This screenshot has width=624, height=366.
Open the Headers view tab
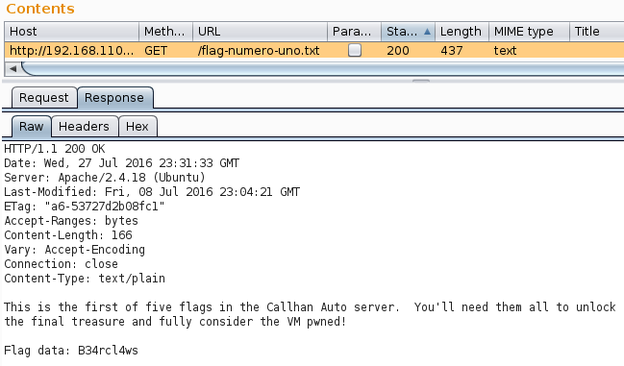click(84, 127)
